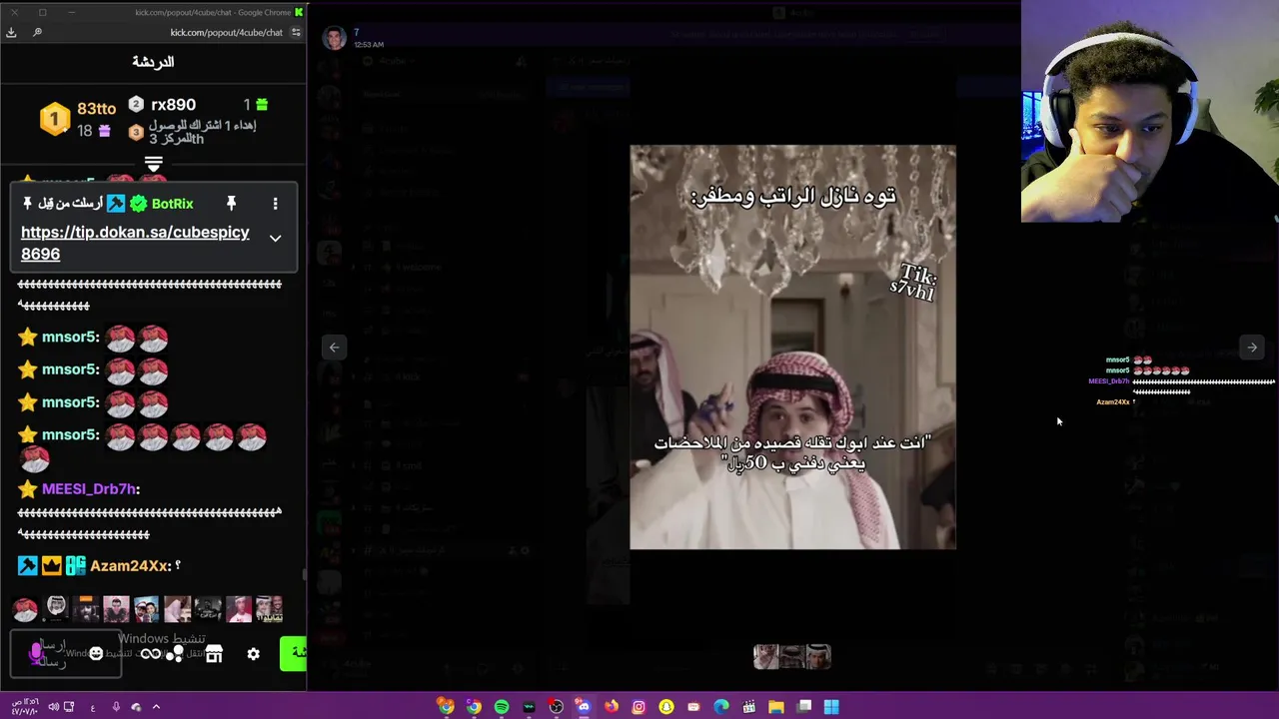Viewport: 1279px width, 719px height.
Task: Expand the pinned message chevron
Action: (275, 238)
